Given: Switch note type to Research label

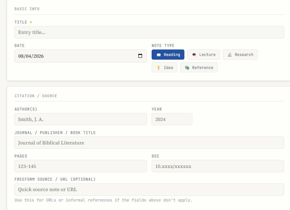Looking at the screenshot, I should pos(244,55).
